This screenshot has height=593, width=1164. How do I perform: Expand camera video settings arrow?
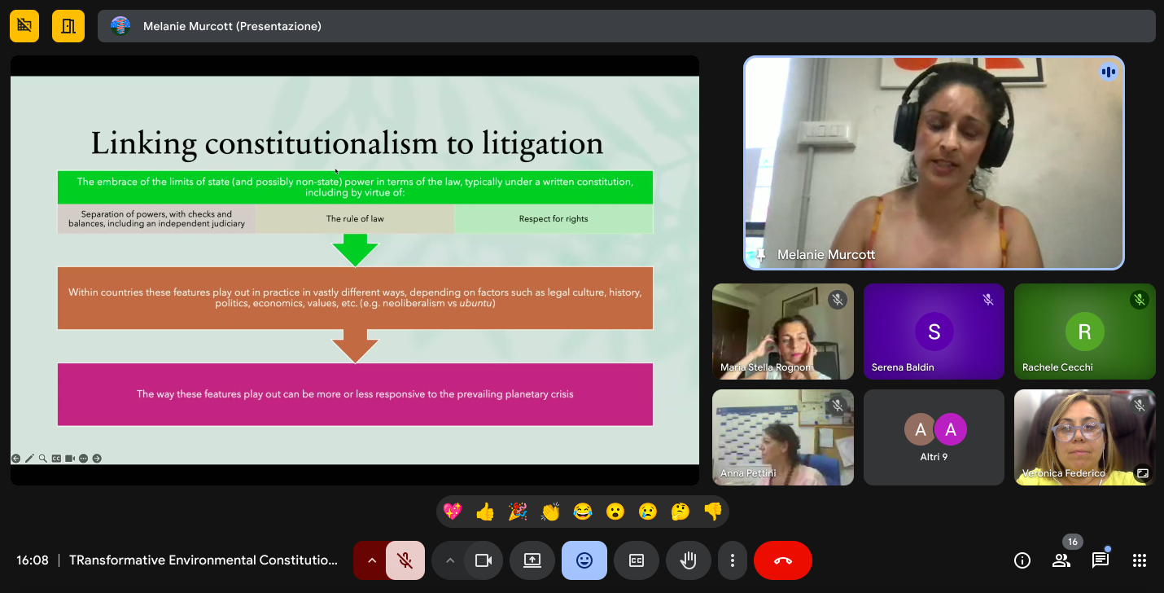coord(449,560)
